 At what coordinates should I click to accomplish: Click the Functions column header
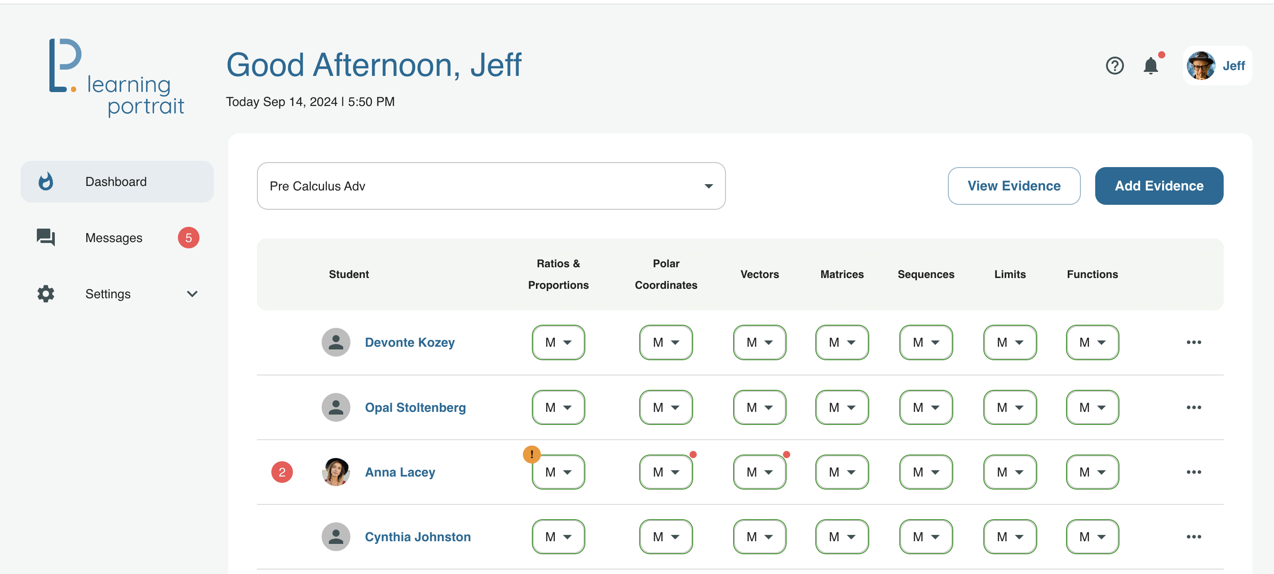(1093, 274)
